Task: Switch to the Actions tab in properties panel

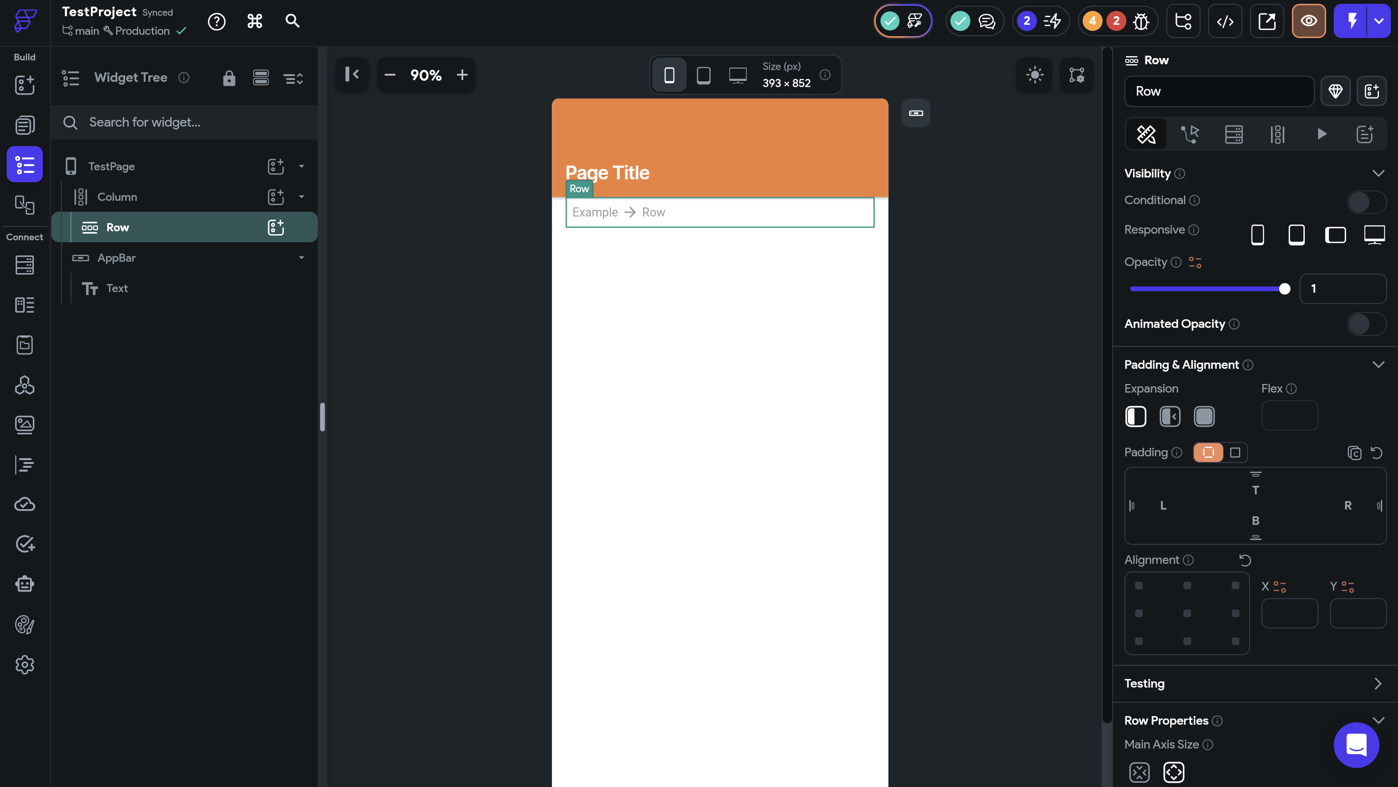Action: tap(1190, 134)
